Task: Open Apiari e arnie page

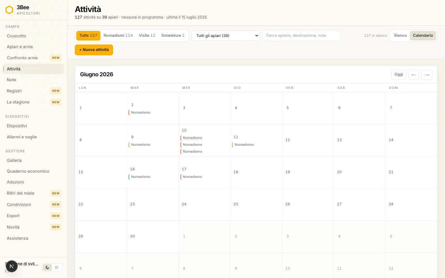Action: 33,47
